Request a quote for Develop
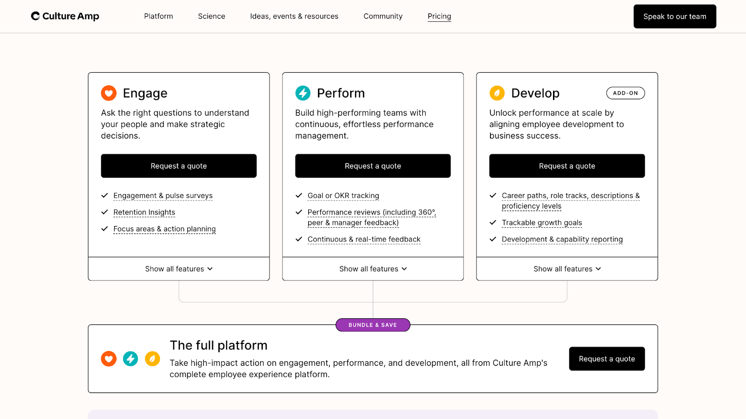The width and height of the screenshot is (746, 419). tap(567, 166)
